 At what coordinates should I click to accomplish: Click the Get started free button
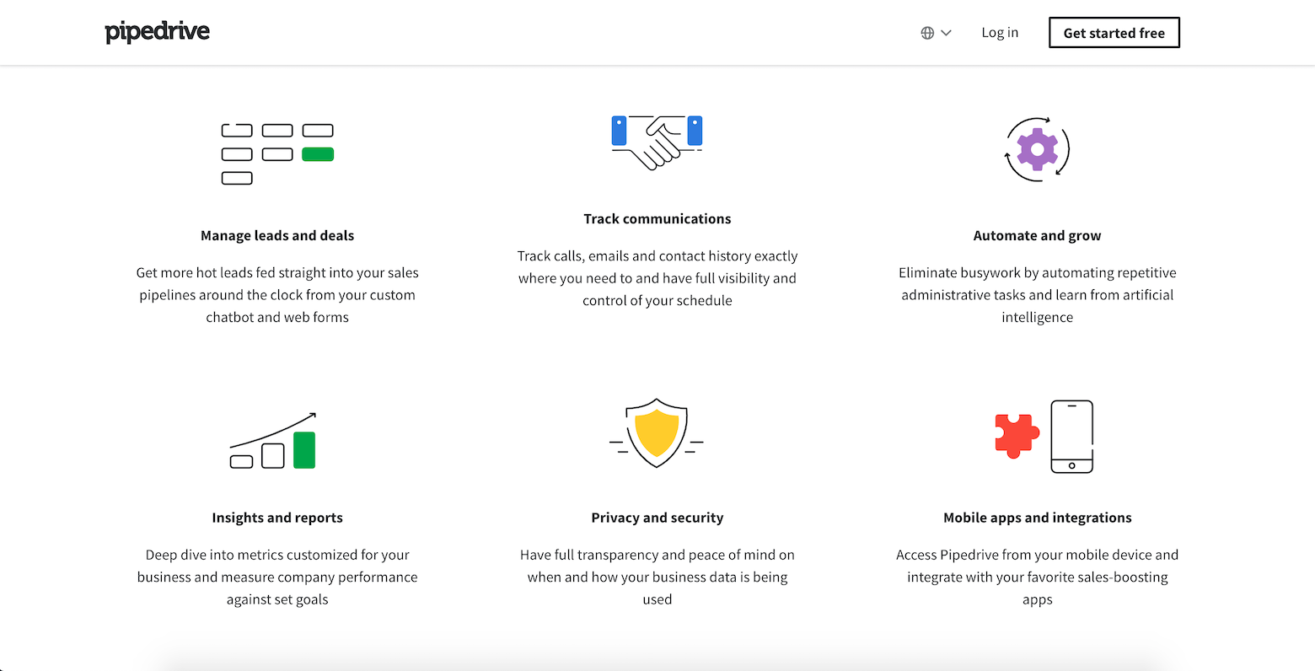pyautogui.click(x=1114, y=33)
